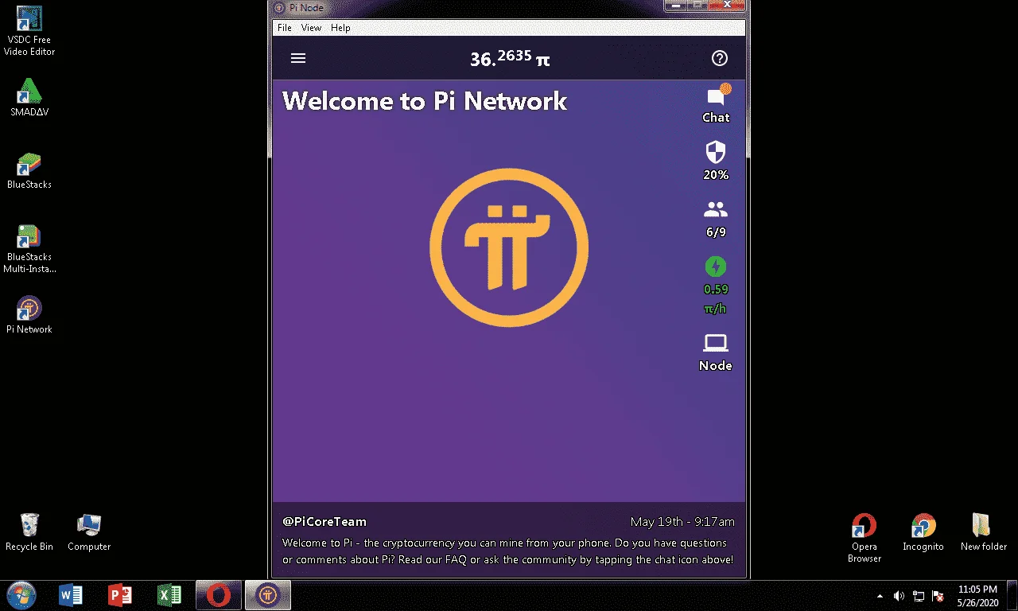The width and height of the screenshot is (1018, 611).
Task: Open the security circle shield at 20%
Action: (716, 160)
